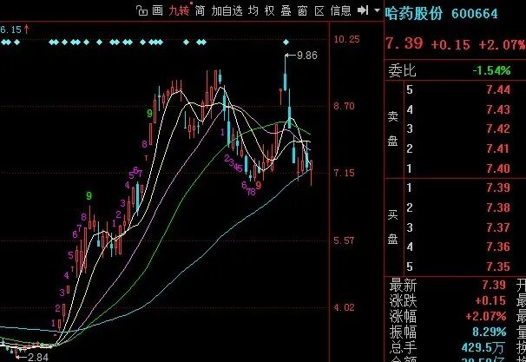The height and width of the screenshot is (362, 526).
Task: Click the 卖盘 sell side label
Action: pos(393,129)
